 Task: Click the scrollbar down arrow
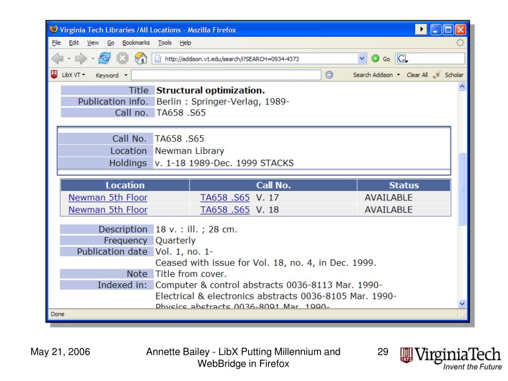click(x=462, y=304)
